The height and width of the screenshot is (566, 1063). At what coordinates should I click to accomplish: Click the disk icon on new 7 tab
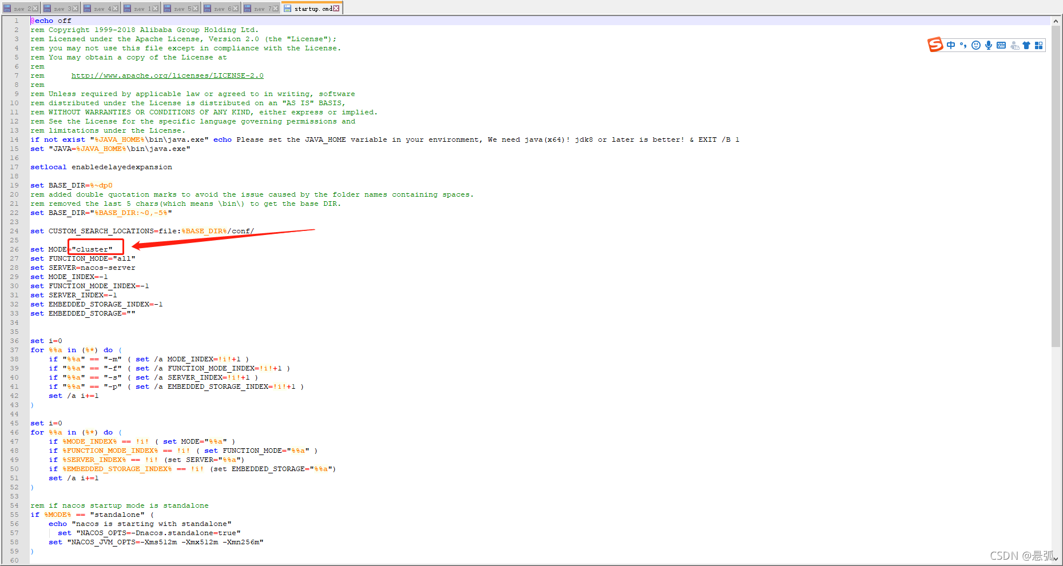[x=248, y=9]
